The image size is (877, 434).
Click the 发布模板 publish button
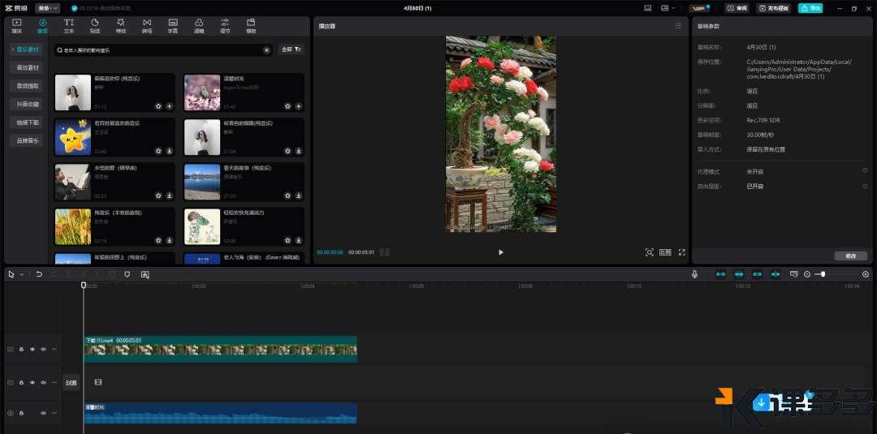[774, 8]
